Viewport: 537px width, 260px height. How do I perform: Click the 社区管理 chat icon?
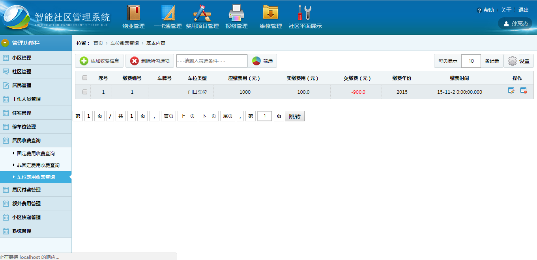pyautogui.click(x=6, y=71)
